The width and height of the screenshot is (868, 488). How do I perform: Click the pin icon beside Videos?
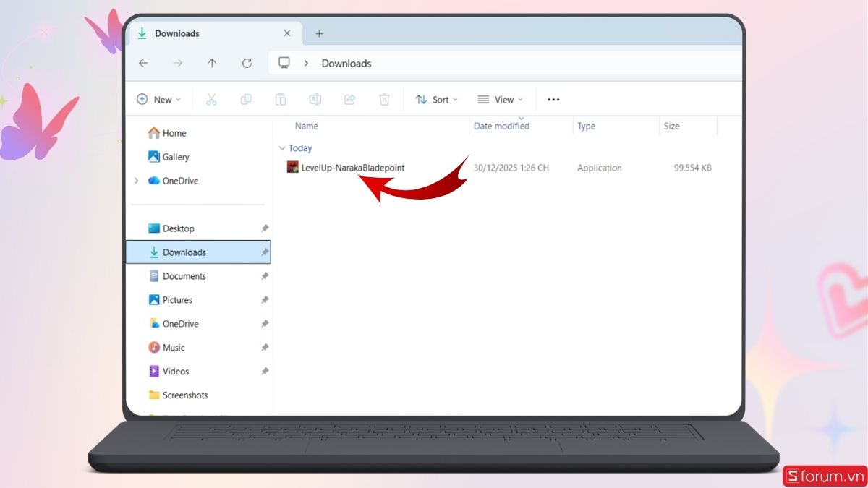[x=264, y=372]
